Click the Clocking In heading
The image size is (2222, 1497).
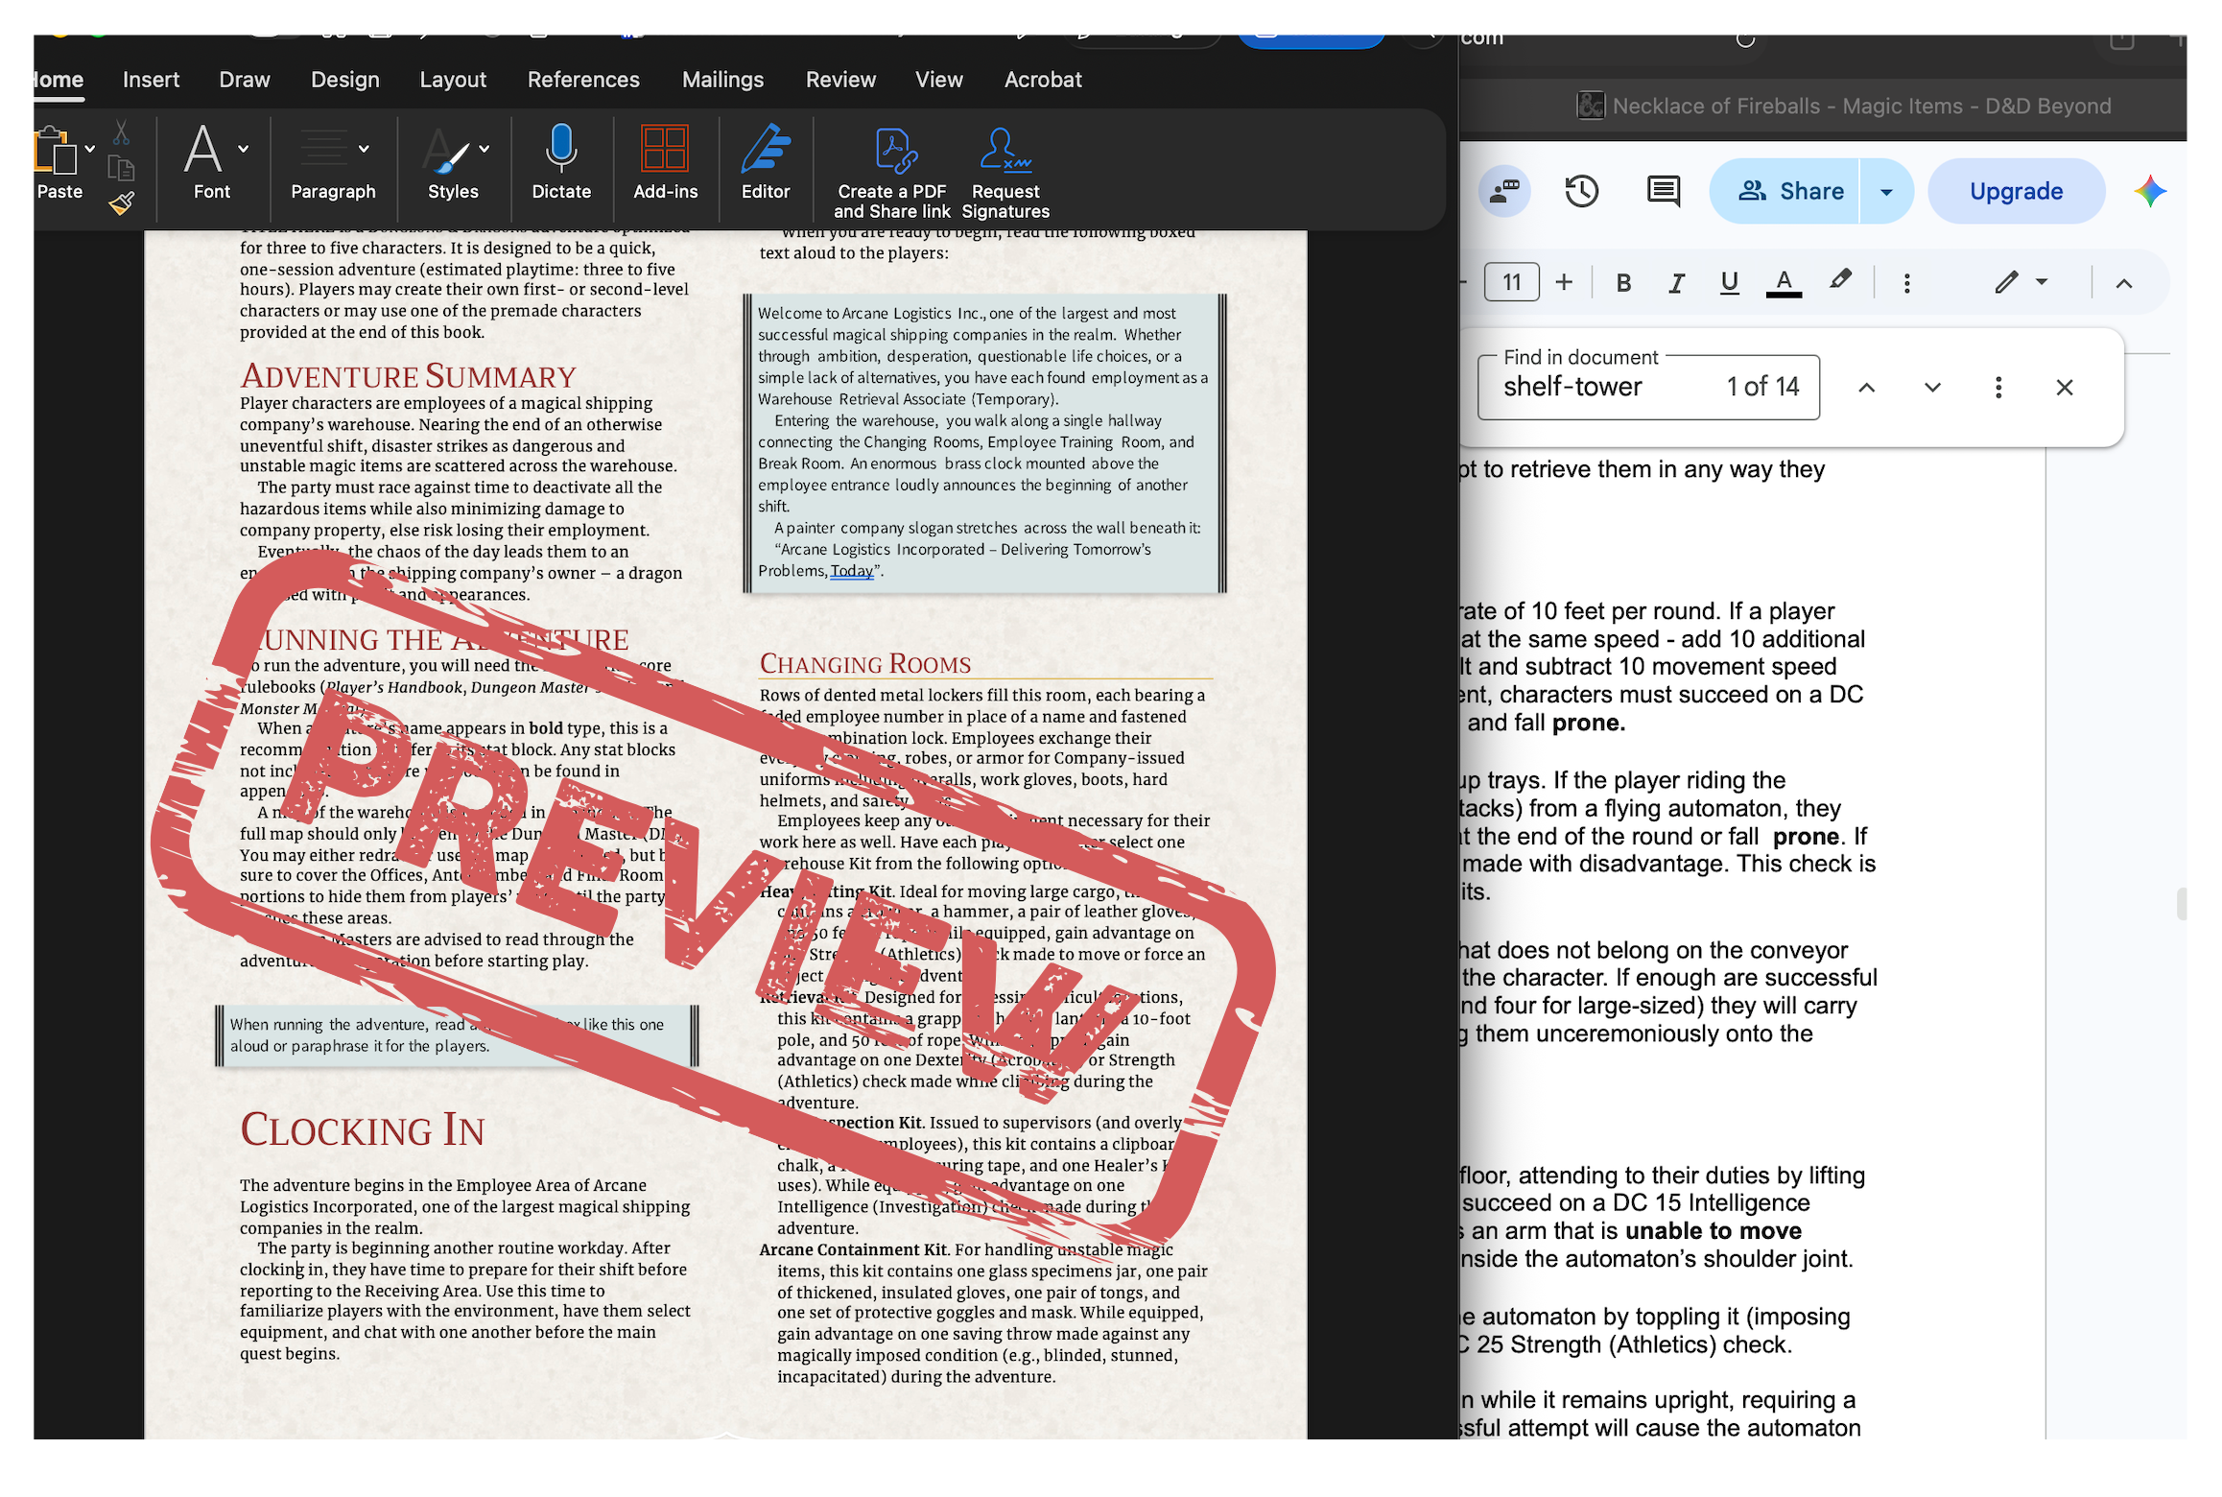click(x=363, y=1129)
